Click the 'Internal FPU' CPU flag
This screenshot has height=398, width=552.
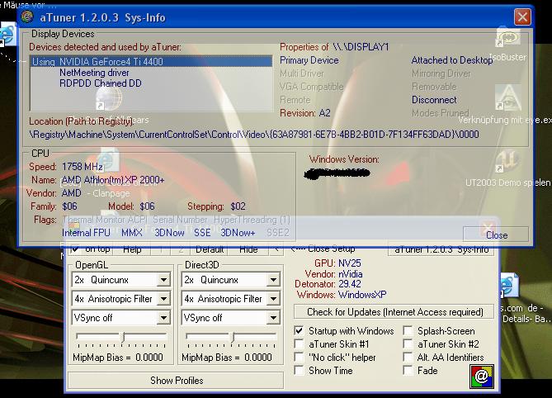coord(86,233)
